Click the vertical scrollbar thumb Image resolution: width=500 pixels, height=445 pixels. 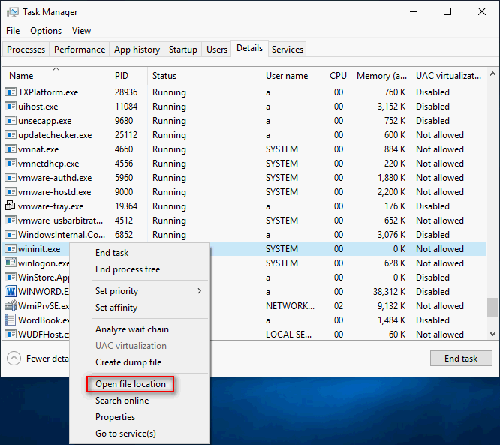(492, 308)
